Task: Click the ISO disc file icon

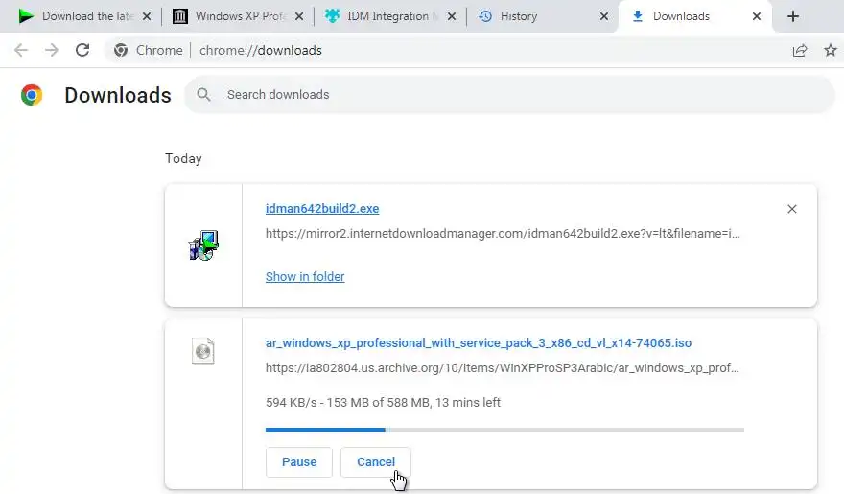Action: tap(203, 351)
